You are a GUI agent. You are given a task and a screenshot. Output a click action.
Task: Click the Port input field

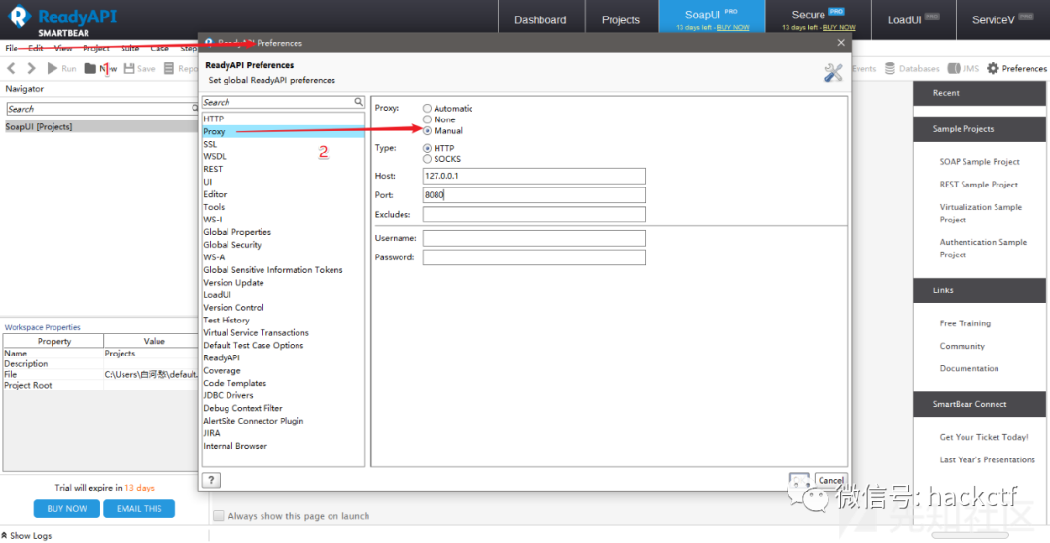click(534, 195)
